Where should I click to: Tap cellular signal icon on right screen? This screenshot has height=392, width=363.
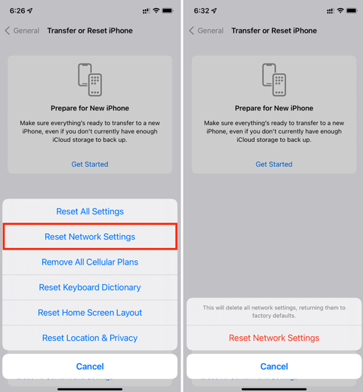pyautogui.click(x=330, y=11)
